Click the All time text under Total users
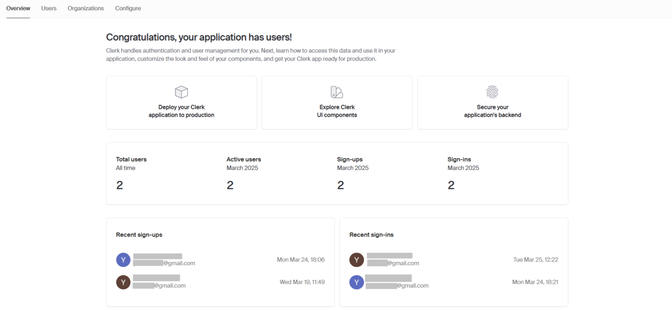672x310 pixels. click(x=125, y=168)
